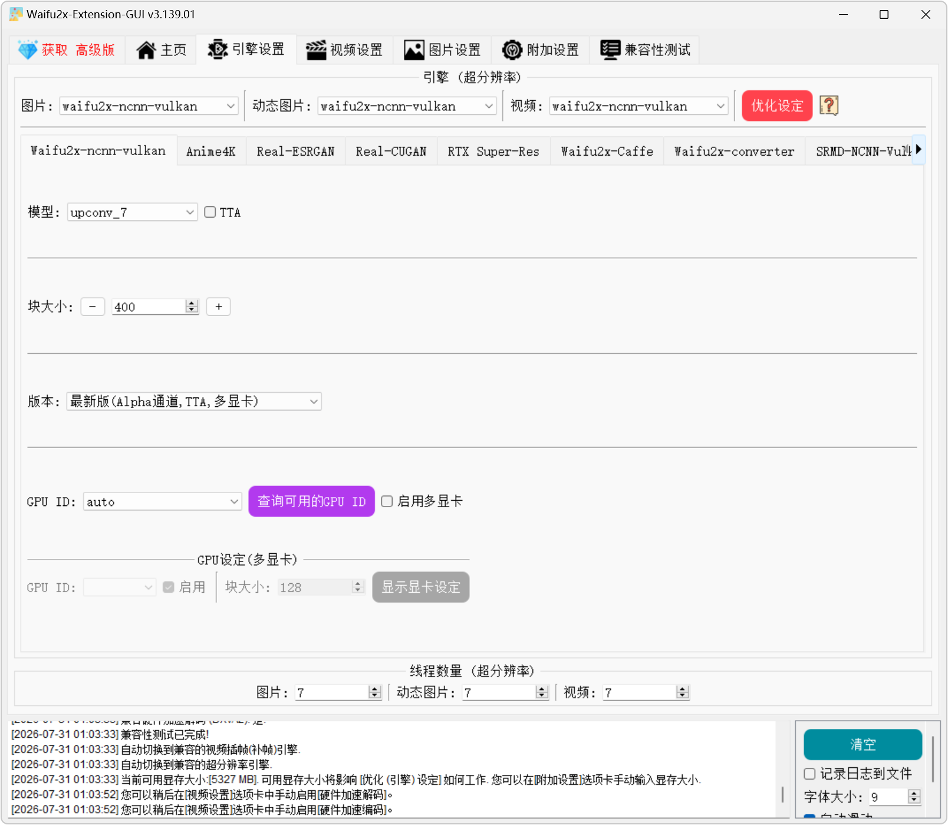
Task: Open the 视频设置 tab
Action: [344, 50]
